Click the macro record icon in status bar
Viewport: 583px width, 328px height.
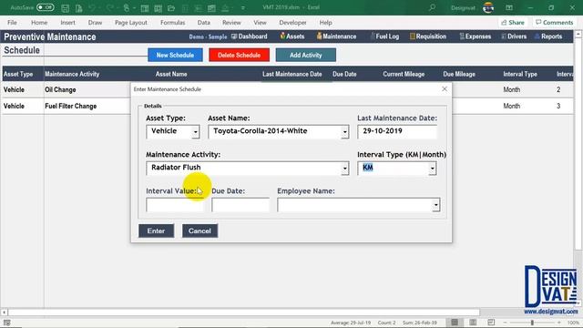point(7,323)
